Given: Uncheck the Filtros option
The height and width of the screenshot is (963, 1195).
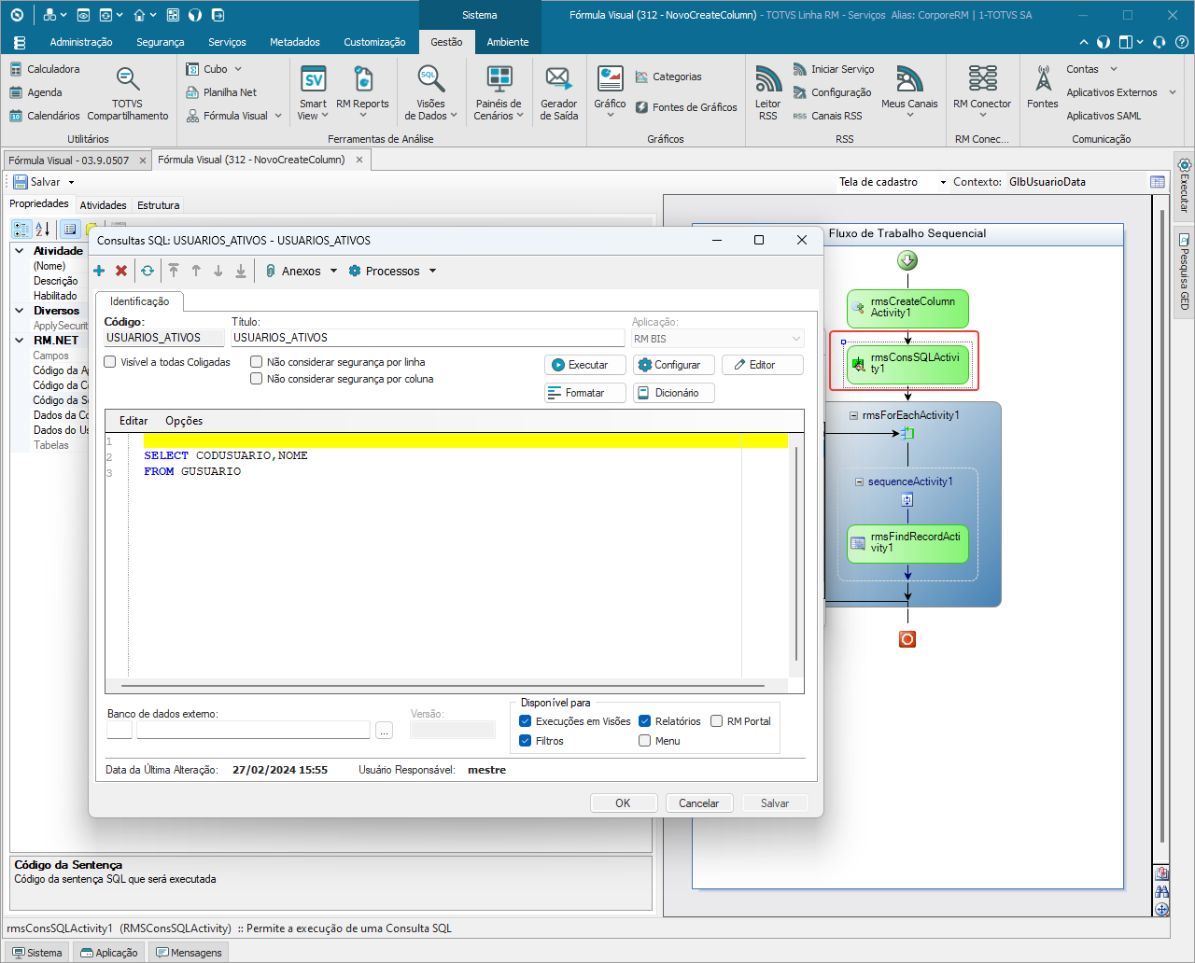Looking at the screenshot, I should [x=526, y=741].
